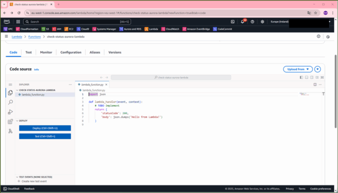Open the notifications bell icon
The width and height of the screenshot is (338, 193).
click(x=242, y=22)
